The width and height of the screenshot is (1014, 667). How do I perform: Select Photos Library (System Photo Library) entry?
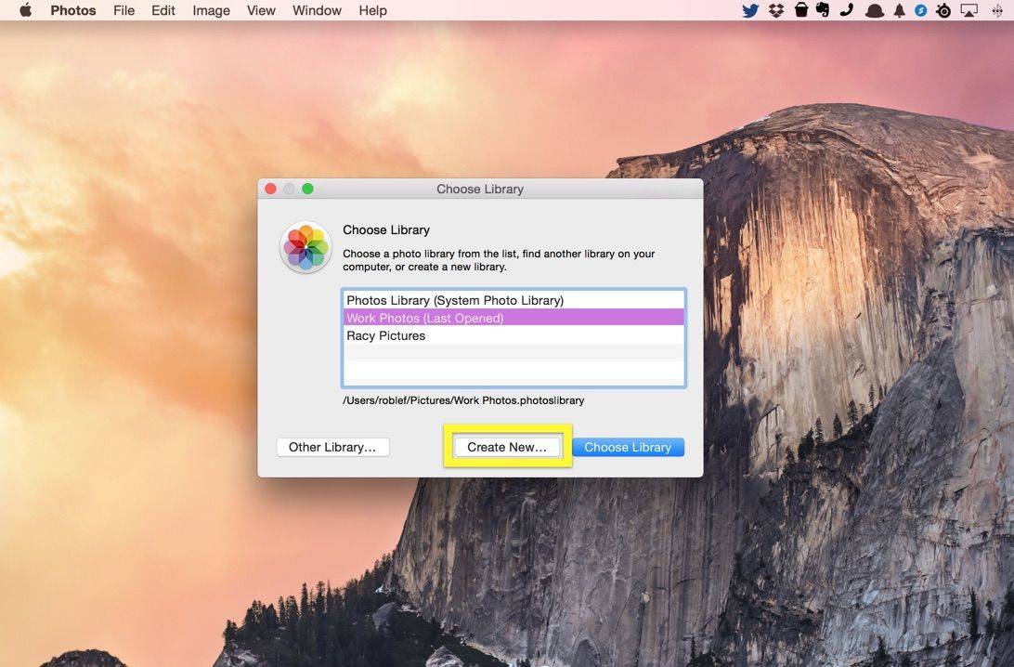click(x=513, y=300)
